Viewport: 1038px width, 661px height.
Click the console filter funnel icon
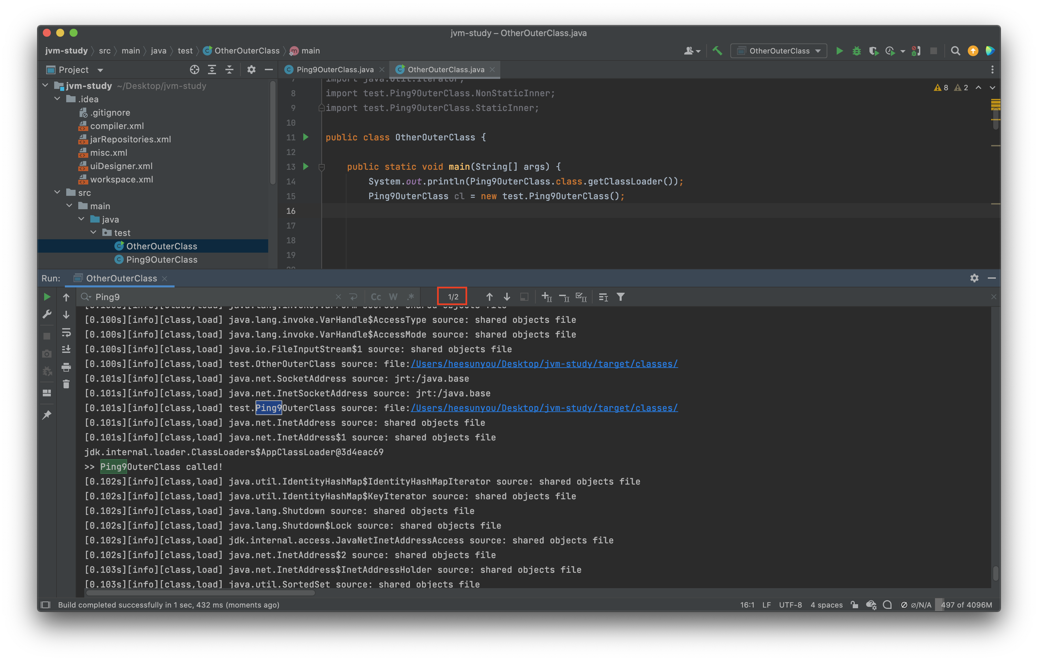[x=620, y=297]
